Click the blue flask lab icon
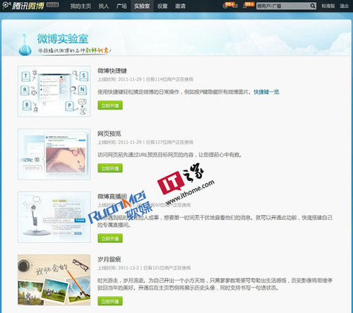This screenshot has width=353, height=313. tap(25, 45)
